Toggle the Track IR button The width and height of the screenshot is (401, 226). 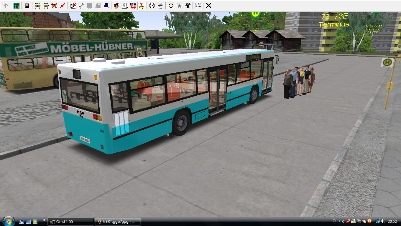[187, 6]
